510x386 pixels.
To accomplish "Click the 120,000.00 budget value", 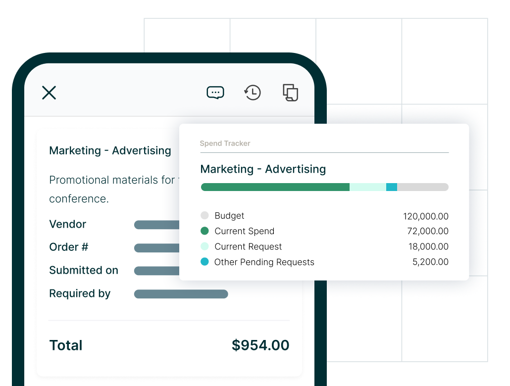I will pos(426,216).
